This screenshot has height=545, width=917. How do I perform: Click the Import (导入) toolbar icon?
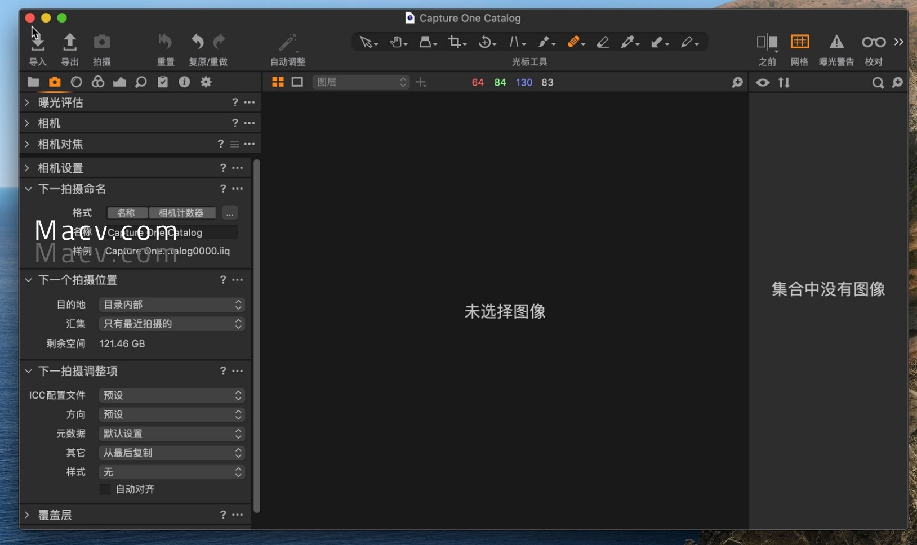tap(38, 42)
